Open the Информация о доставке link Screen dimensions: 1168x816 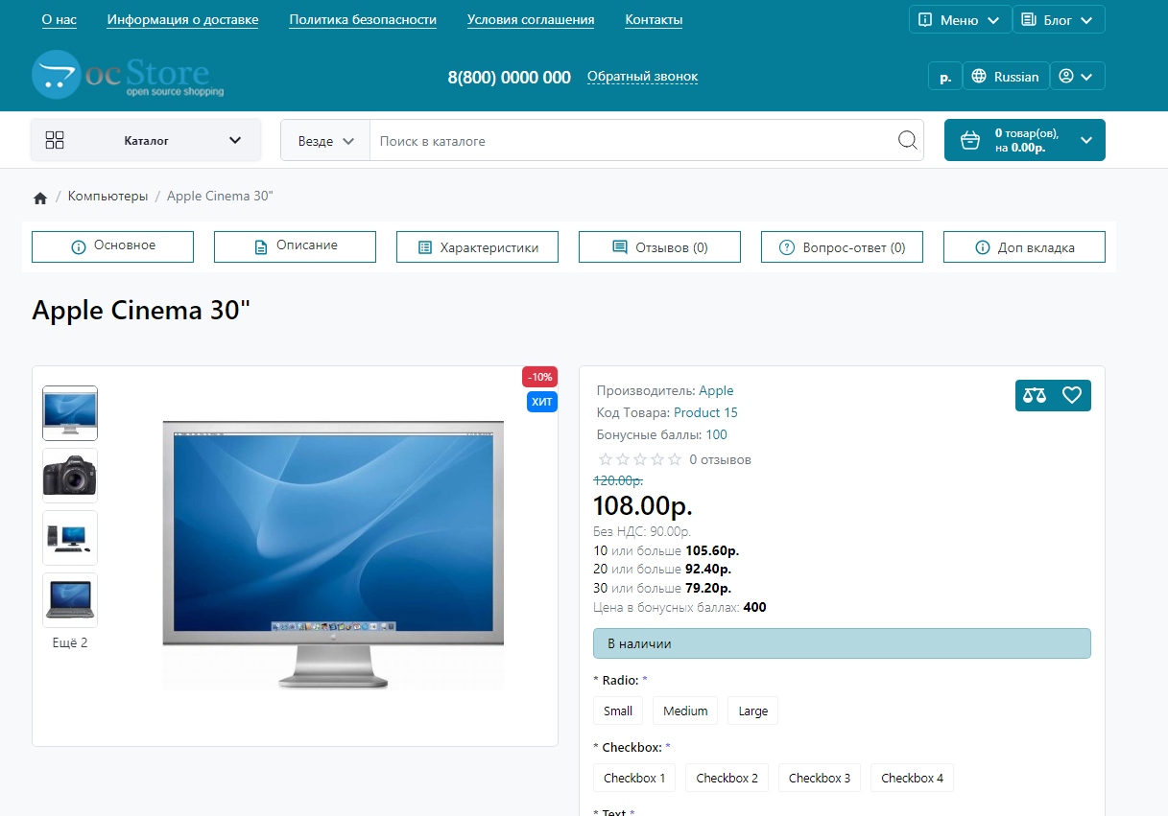pyautogui.click(x=182, y=20)
